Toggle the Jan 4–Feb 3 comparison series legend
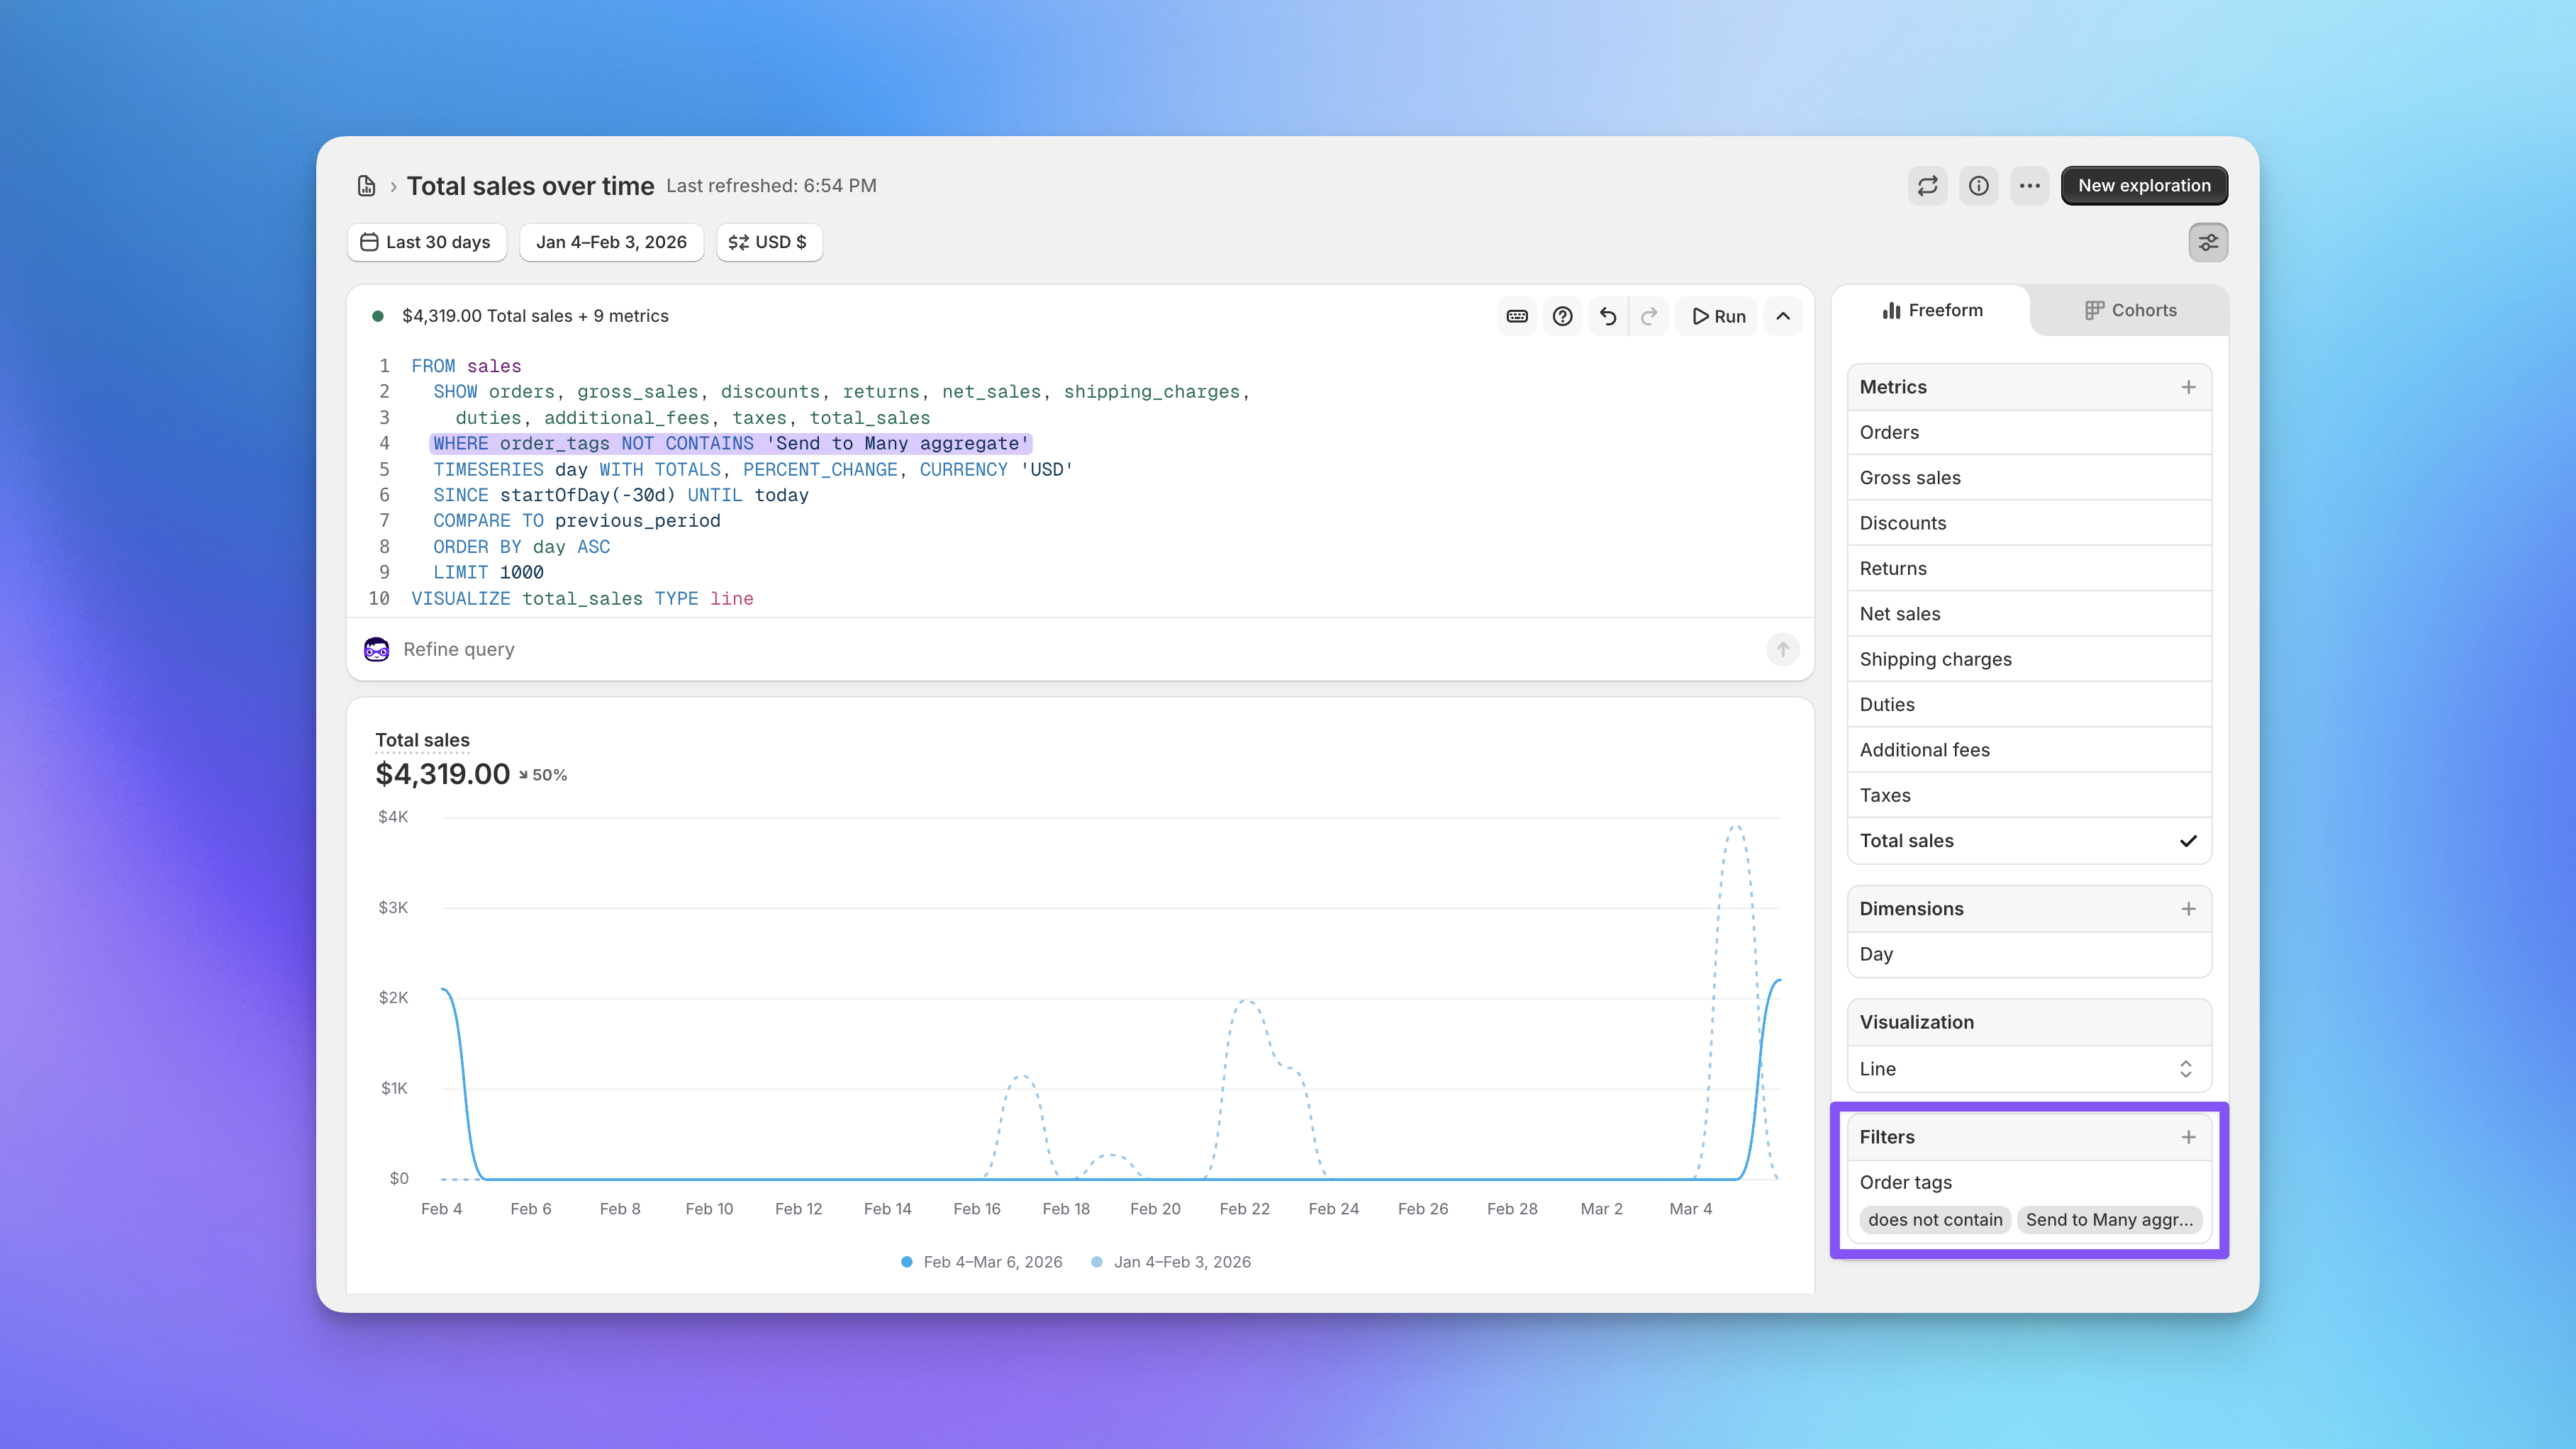 (1170, 1261)
